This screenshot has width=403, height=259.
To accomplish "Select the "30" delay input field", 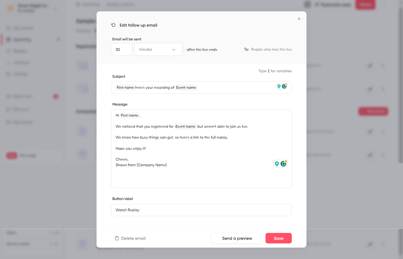I will click(x=122, y=49).
